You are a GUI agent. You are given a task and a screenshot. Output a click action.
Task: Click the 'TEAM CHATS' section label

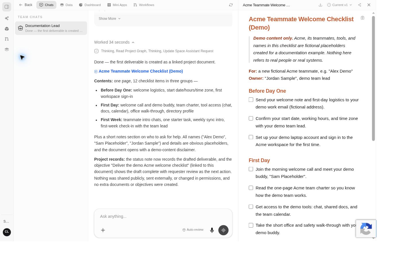(30, 17)
